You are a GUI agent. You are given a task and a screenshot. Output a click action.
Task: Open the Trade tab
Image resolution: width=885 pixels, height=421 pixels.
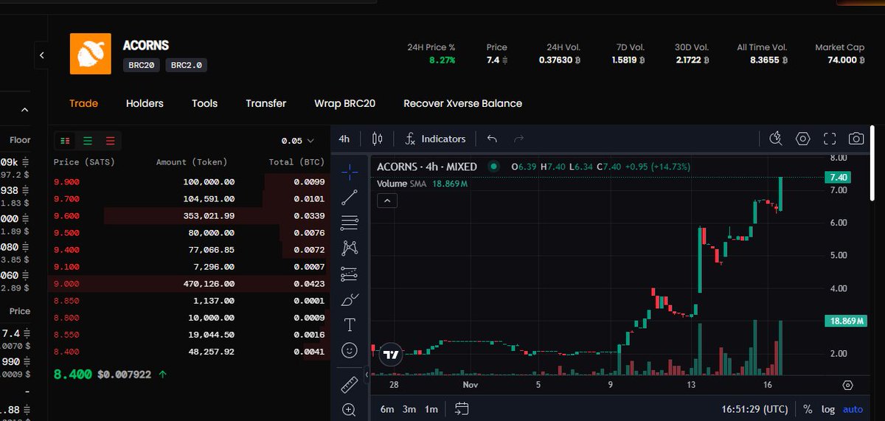[x=83, y=103]
